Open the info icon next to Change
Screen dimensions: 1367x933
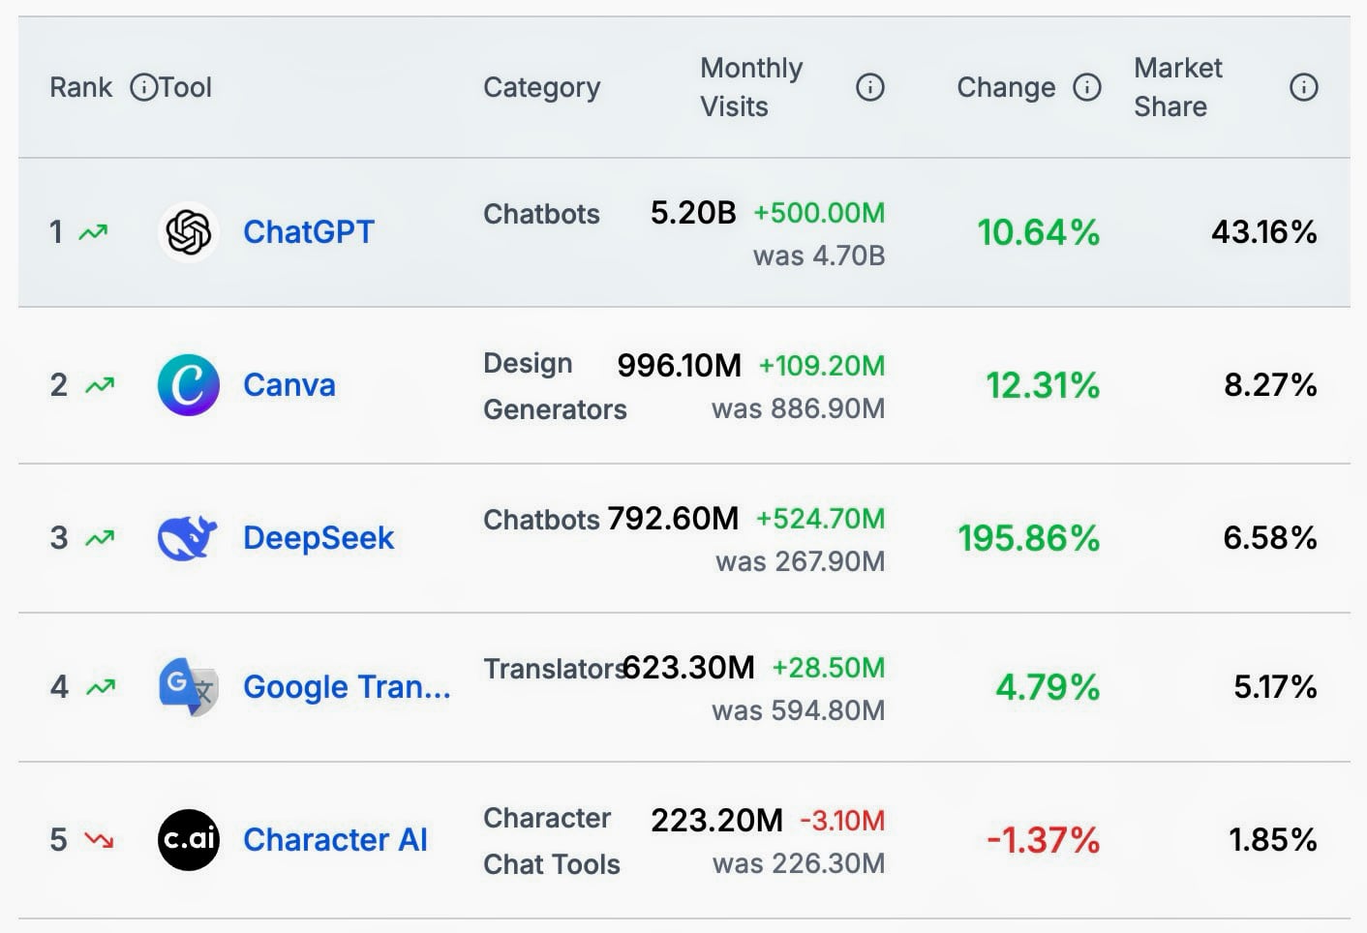pos(1088,87)
